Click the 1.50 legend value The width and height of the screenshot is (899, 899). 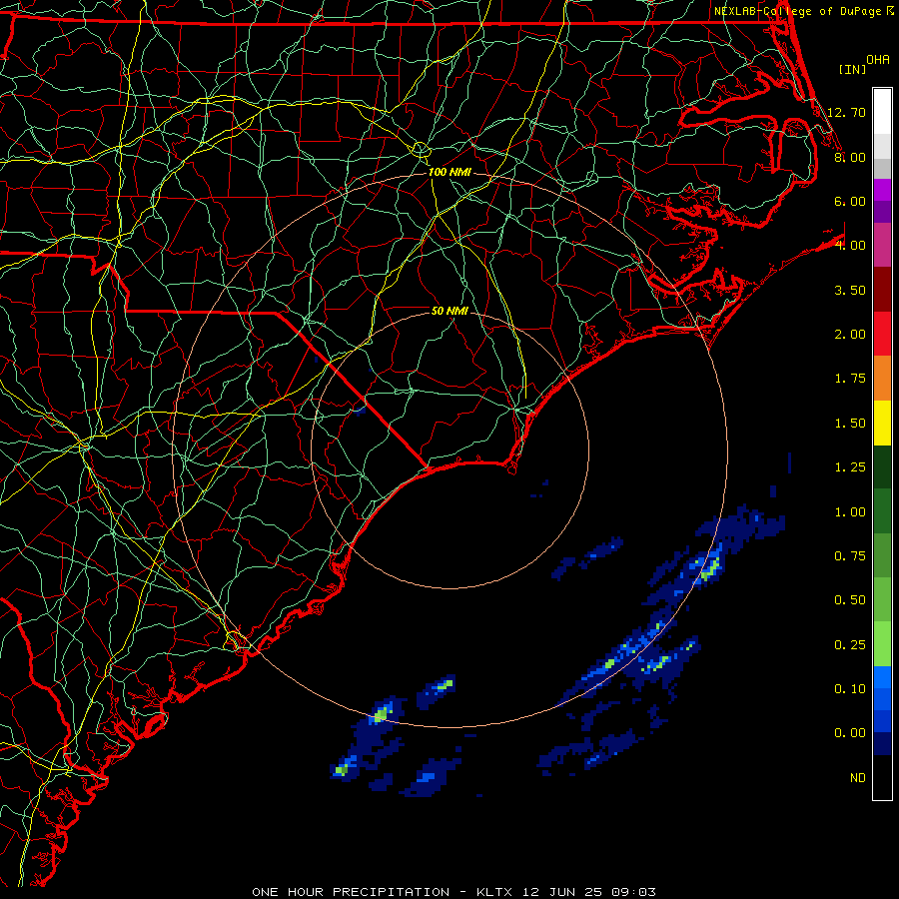click(850, 424)
